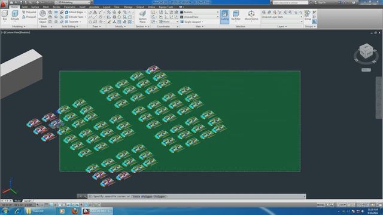
Task: Choose the Separate command
Action: pos(73,21)
